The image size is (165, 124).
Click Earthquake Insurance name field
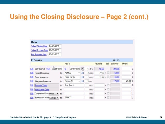[x=42, y=98]
